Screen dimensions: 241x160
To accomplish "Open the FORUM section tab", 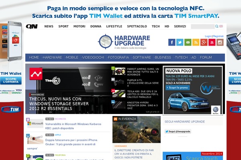I will (206, 58).
